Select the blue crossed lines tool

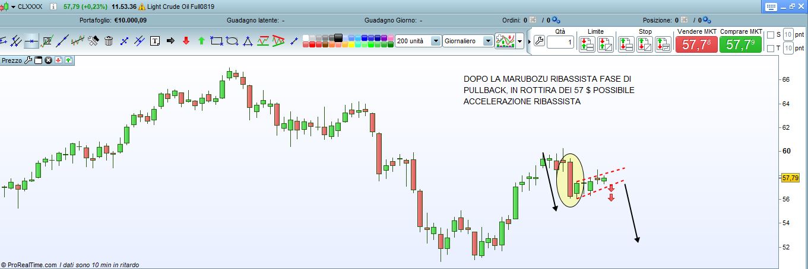point(140,41)
